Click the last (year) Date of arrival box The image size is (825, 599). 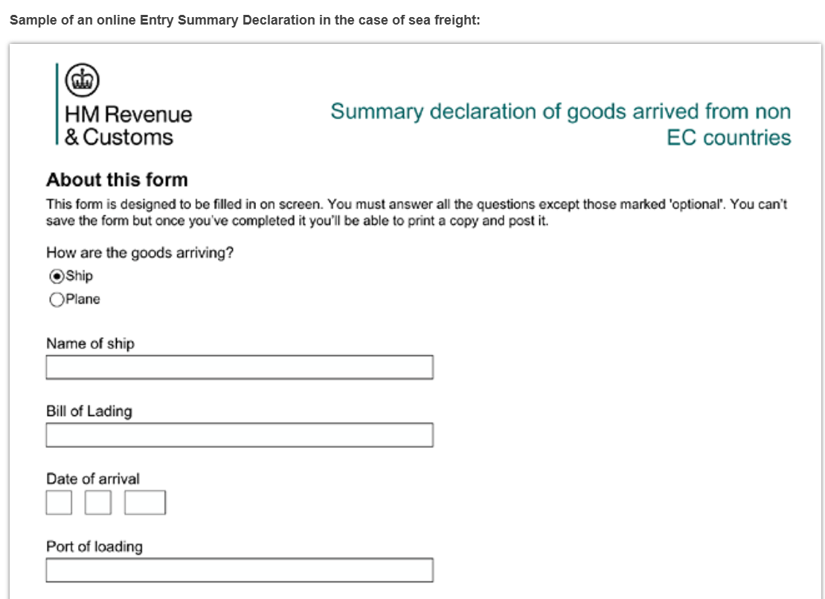(145, 502)
